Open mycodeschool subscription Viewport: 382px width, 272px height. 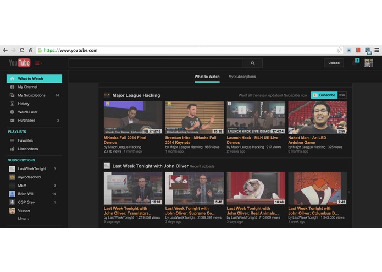pyautogui.click(x=34, y=177)
